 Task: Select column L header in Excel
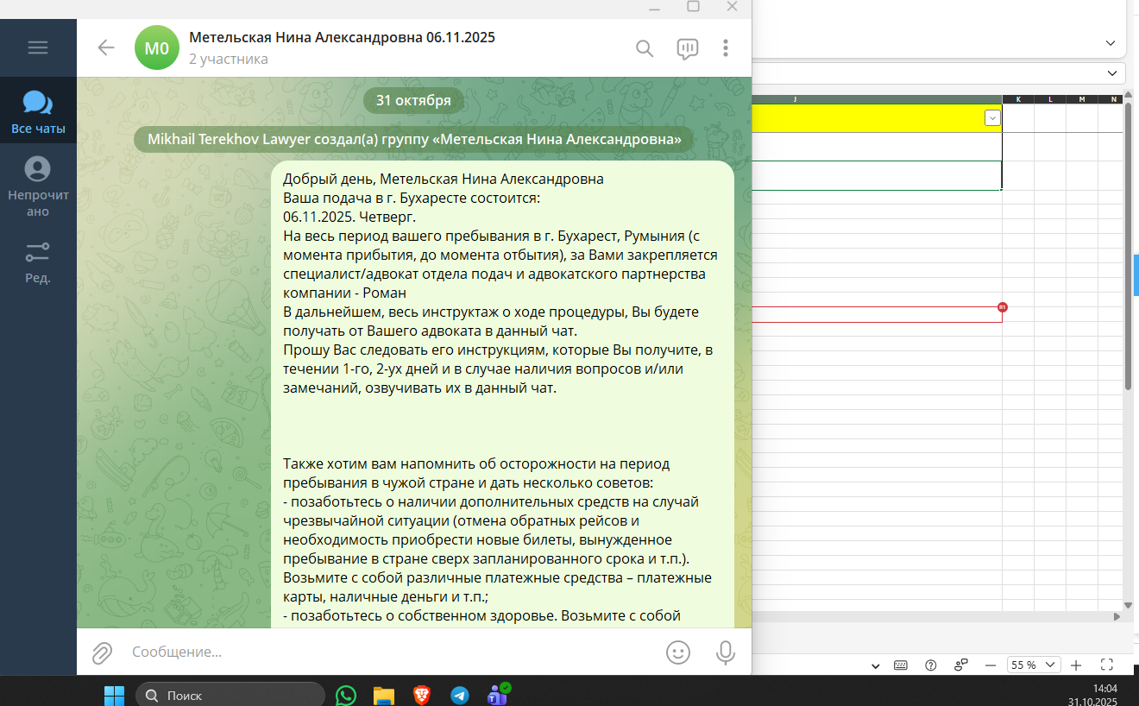pyautogui.click(x=1050, y=99)
